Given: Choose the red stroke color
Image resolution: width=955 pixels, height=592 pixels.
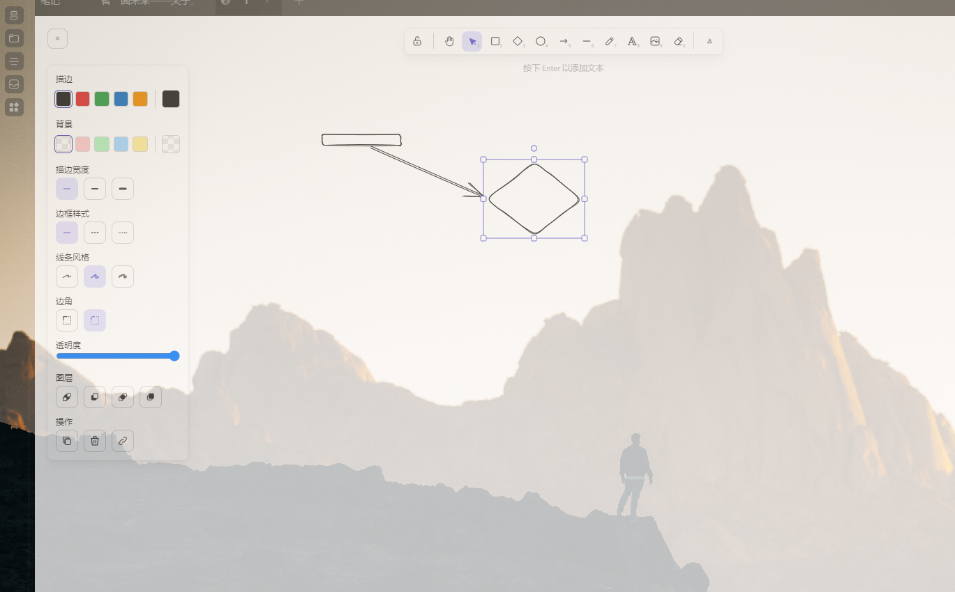Looking at the screenshot, I should (x=83, y=99).
